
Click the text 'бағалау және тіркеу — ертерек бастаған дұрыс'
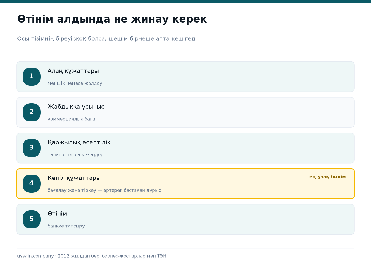point(104,190)
